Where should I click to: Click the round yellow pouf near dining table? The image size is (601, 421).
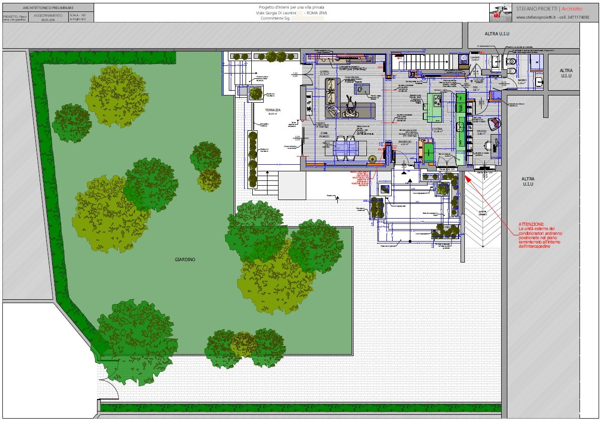pos(373,158)
